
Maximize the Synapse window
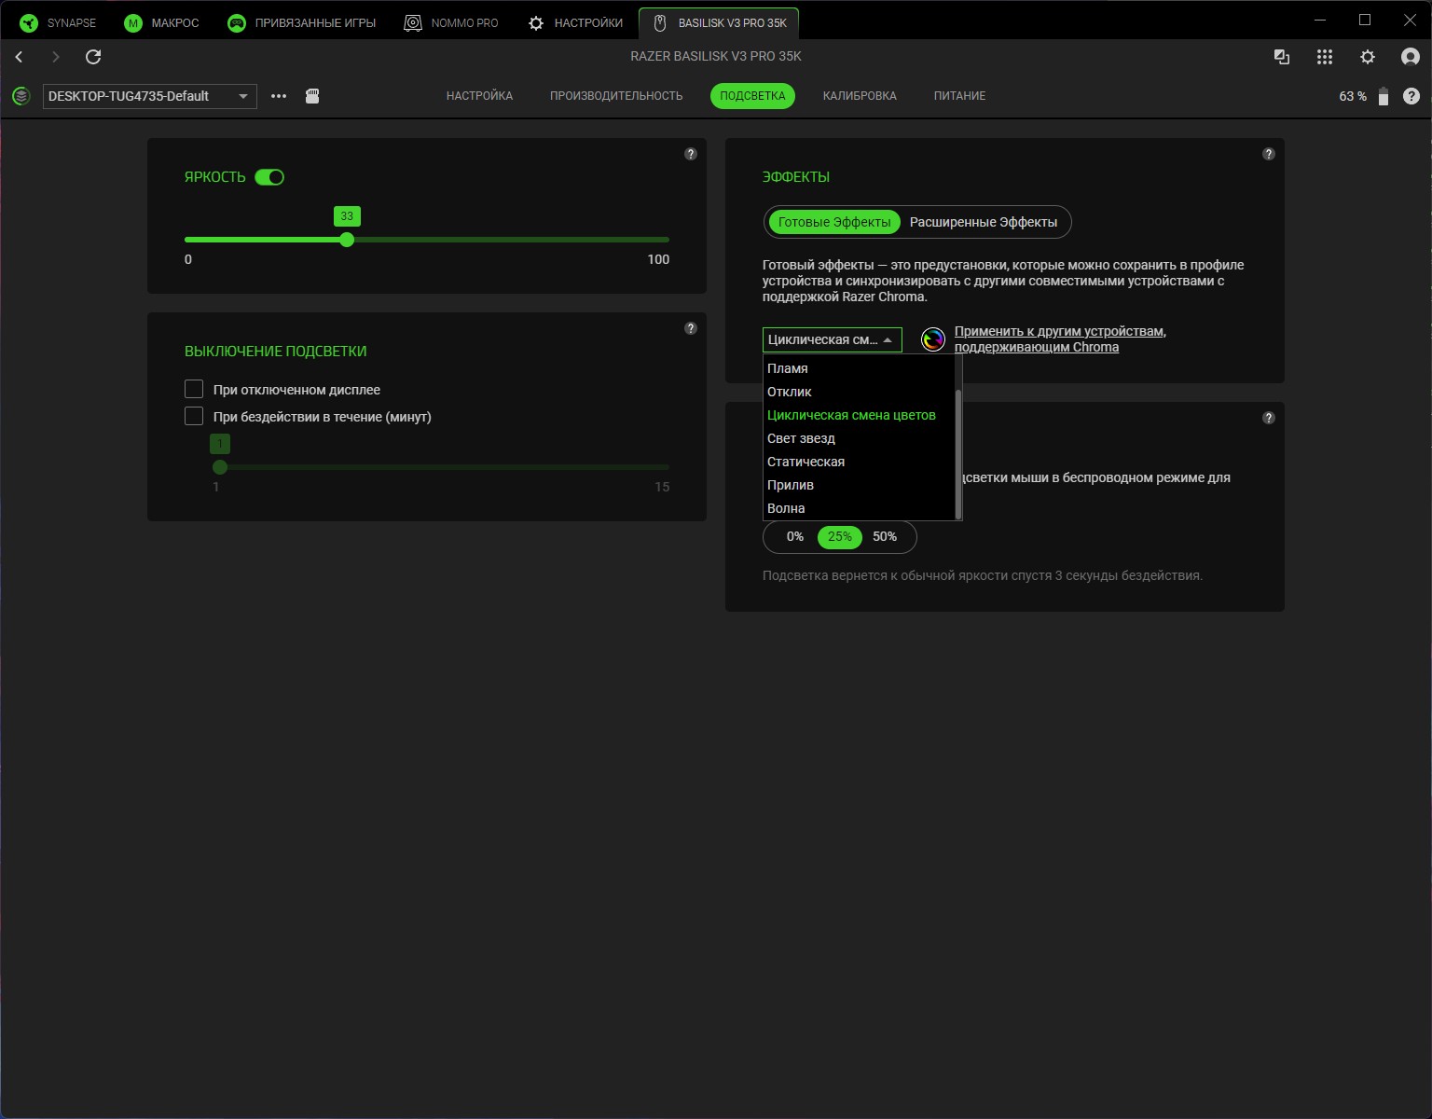[x=1365, y=20]
